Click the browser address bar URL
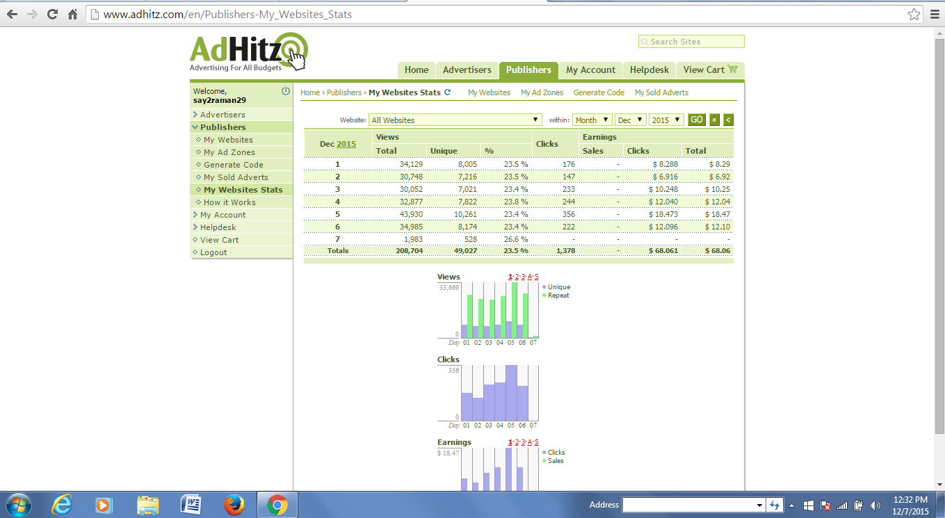 [227, 14]
